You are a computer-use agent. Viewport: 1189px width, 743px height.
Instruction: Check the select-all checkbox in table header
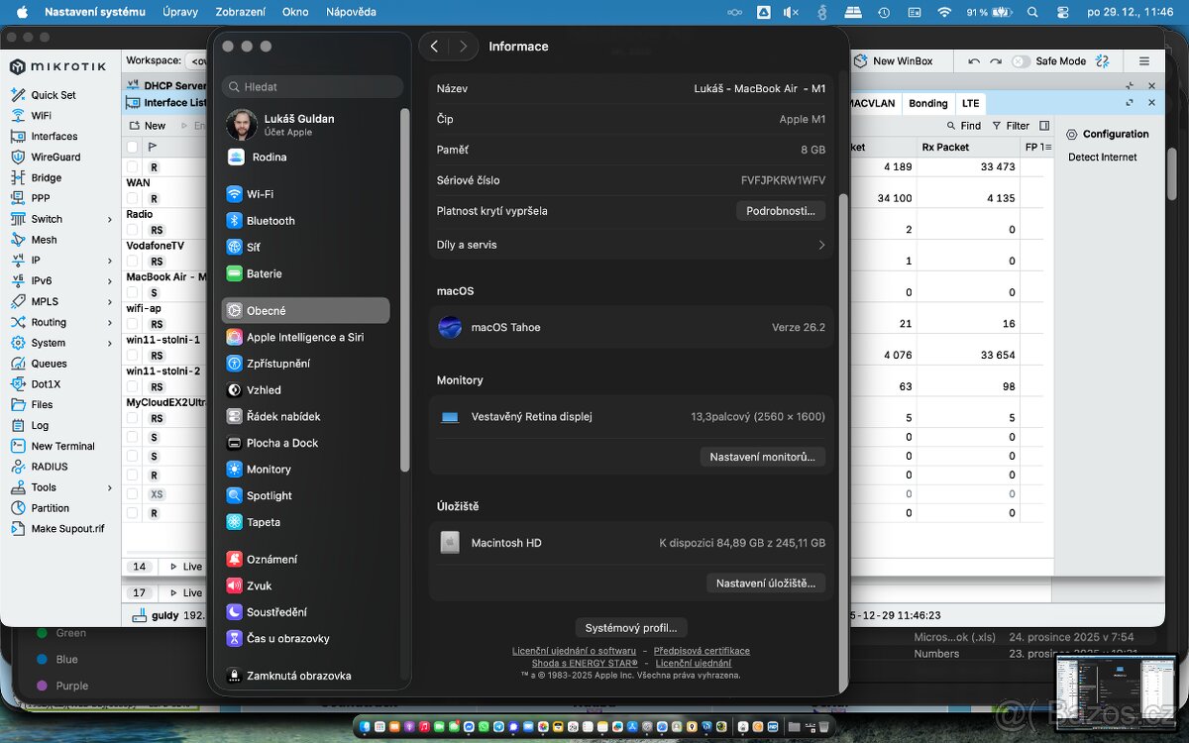pos(133,147)
